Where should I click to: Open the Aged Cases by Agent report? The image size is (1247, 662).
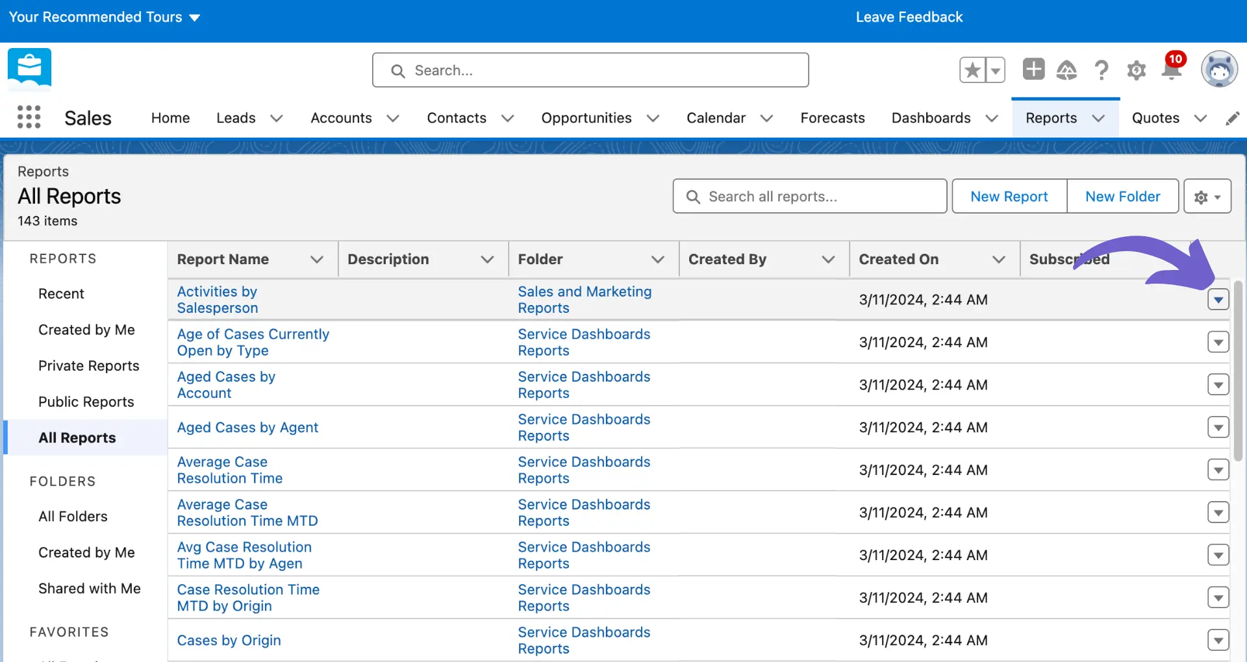(247, 427)
